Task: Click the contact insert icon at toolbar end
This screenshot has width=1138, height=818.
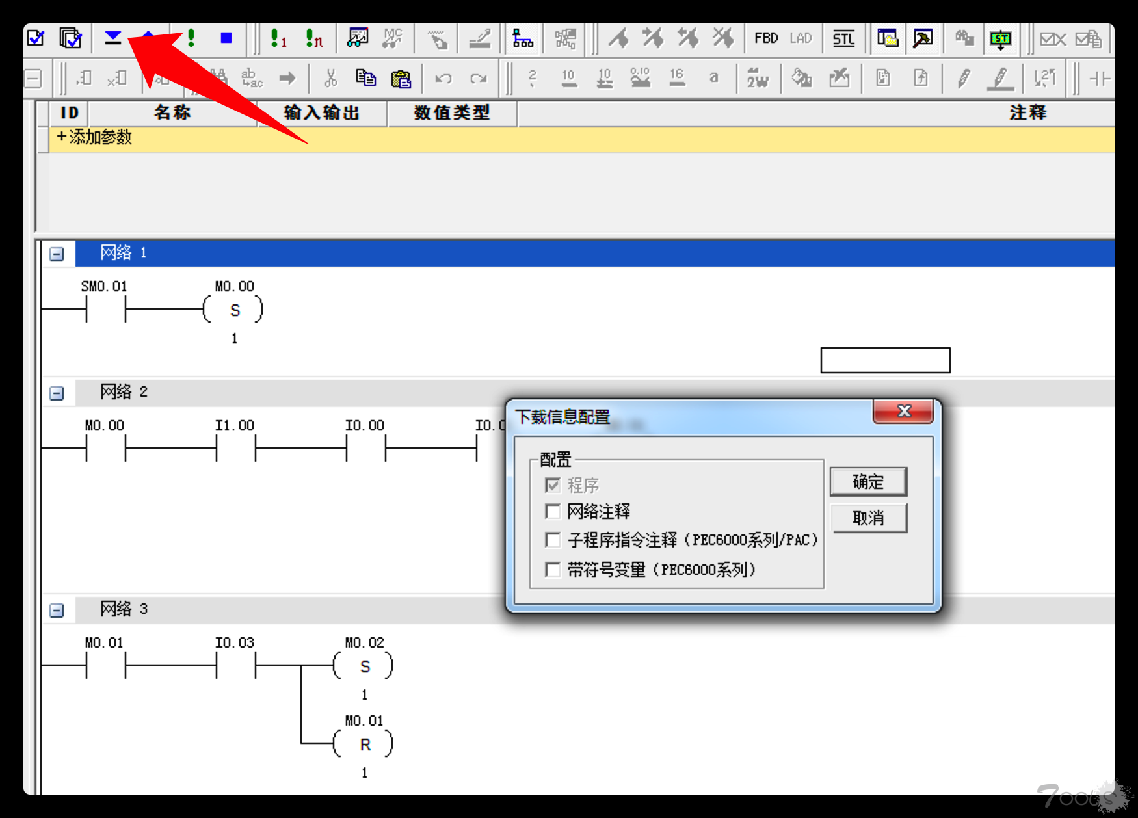Action: coord(1100,79)
